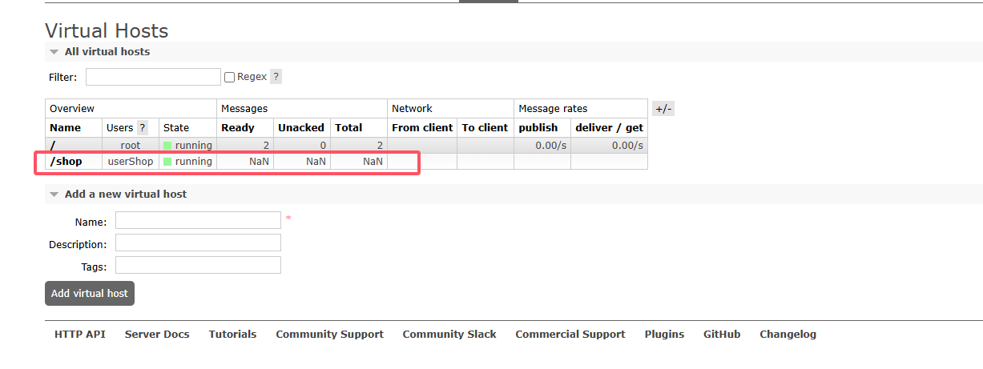
Task: Click the new virtual host Name field
Action: (x=198, y=220)
